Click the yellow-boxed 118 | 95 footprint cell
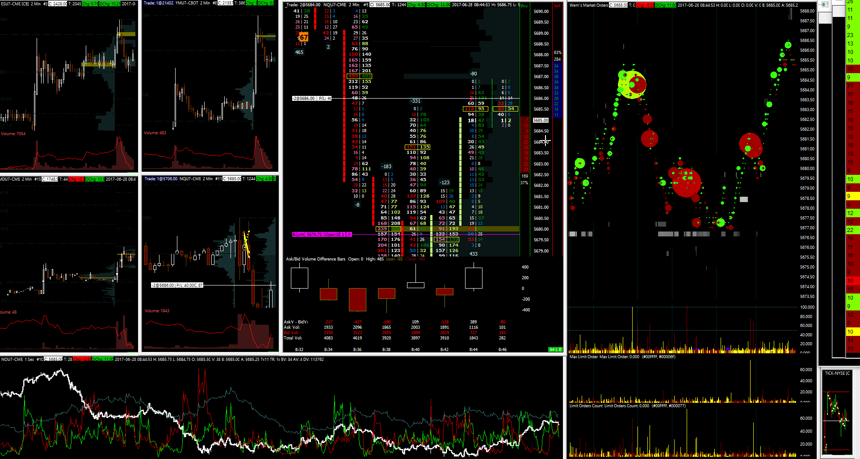The height and width of the screenshot is (459, 860). pos(475,109)
